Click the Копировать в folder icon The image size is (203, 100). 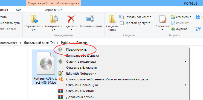click(53, 19)
